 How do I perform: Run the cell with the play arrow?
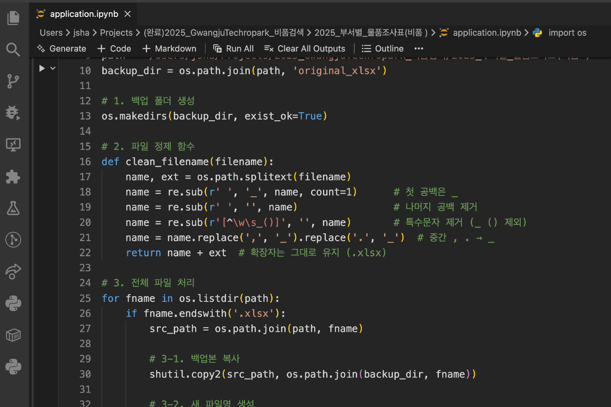click(x=42, y=68)
